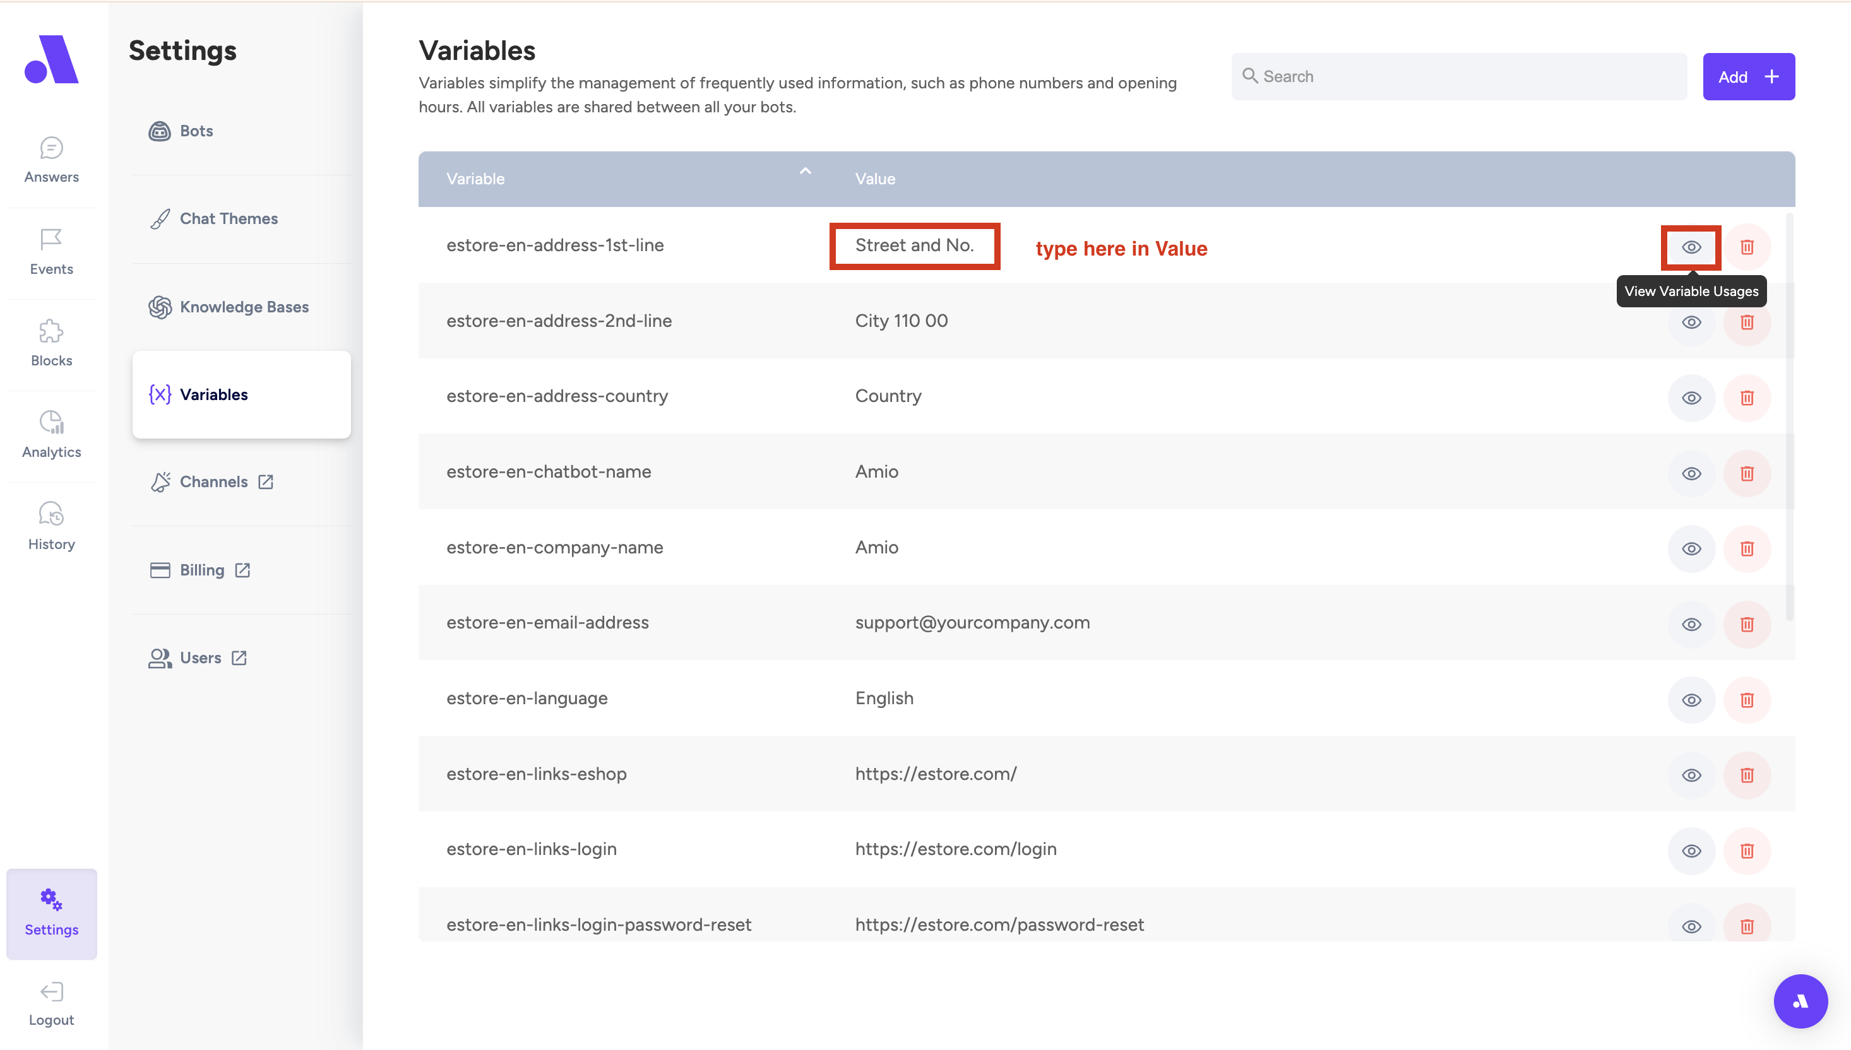View usages of estore-en-chatbot-name variable
Screen dimensions: 1851x1050
click(x=1691, y=474)
